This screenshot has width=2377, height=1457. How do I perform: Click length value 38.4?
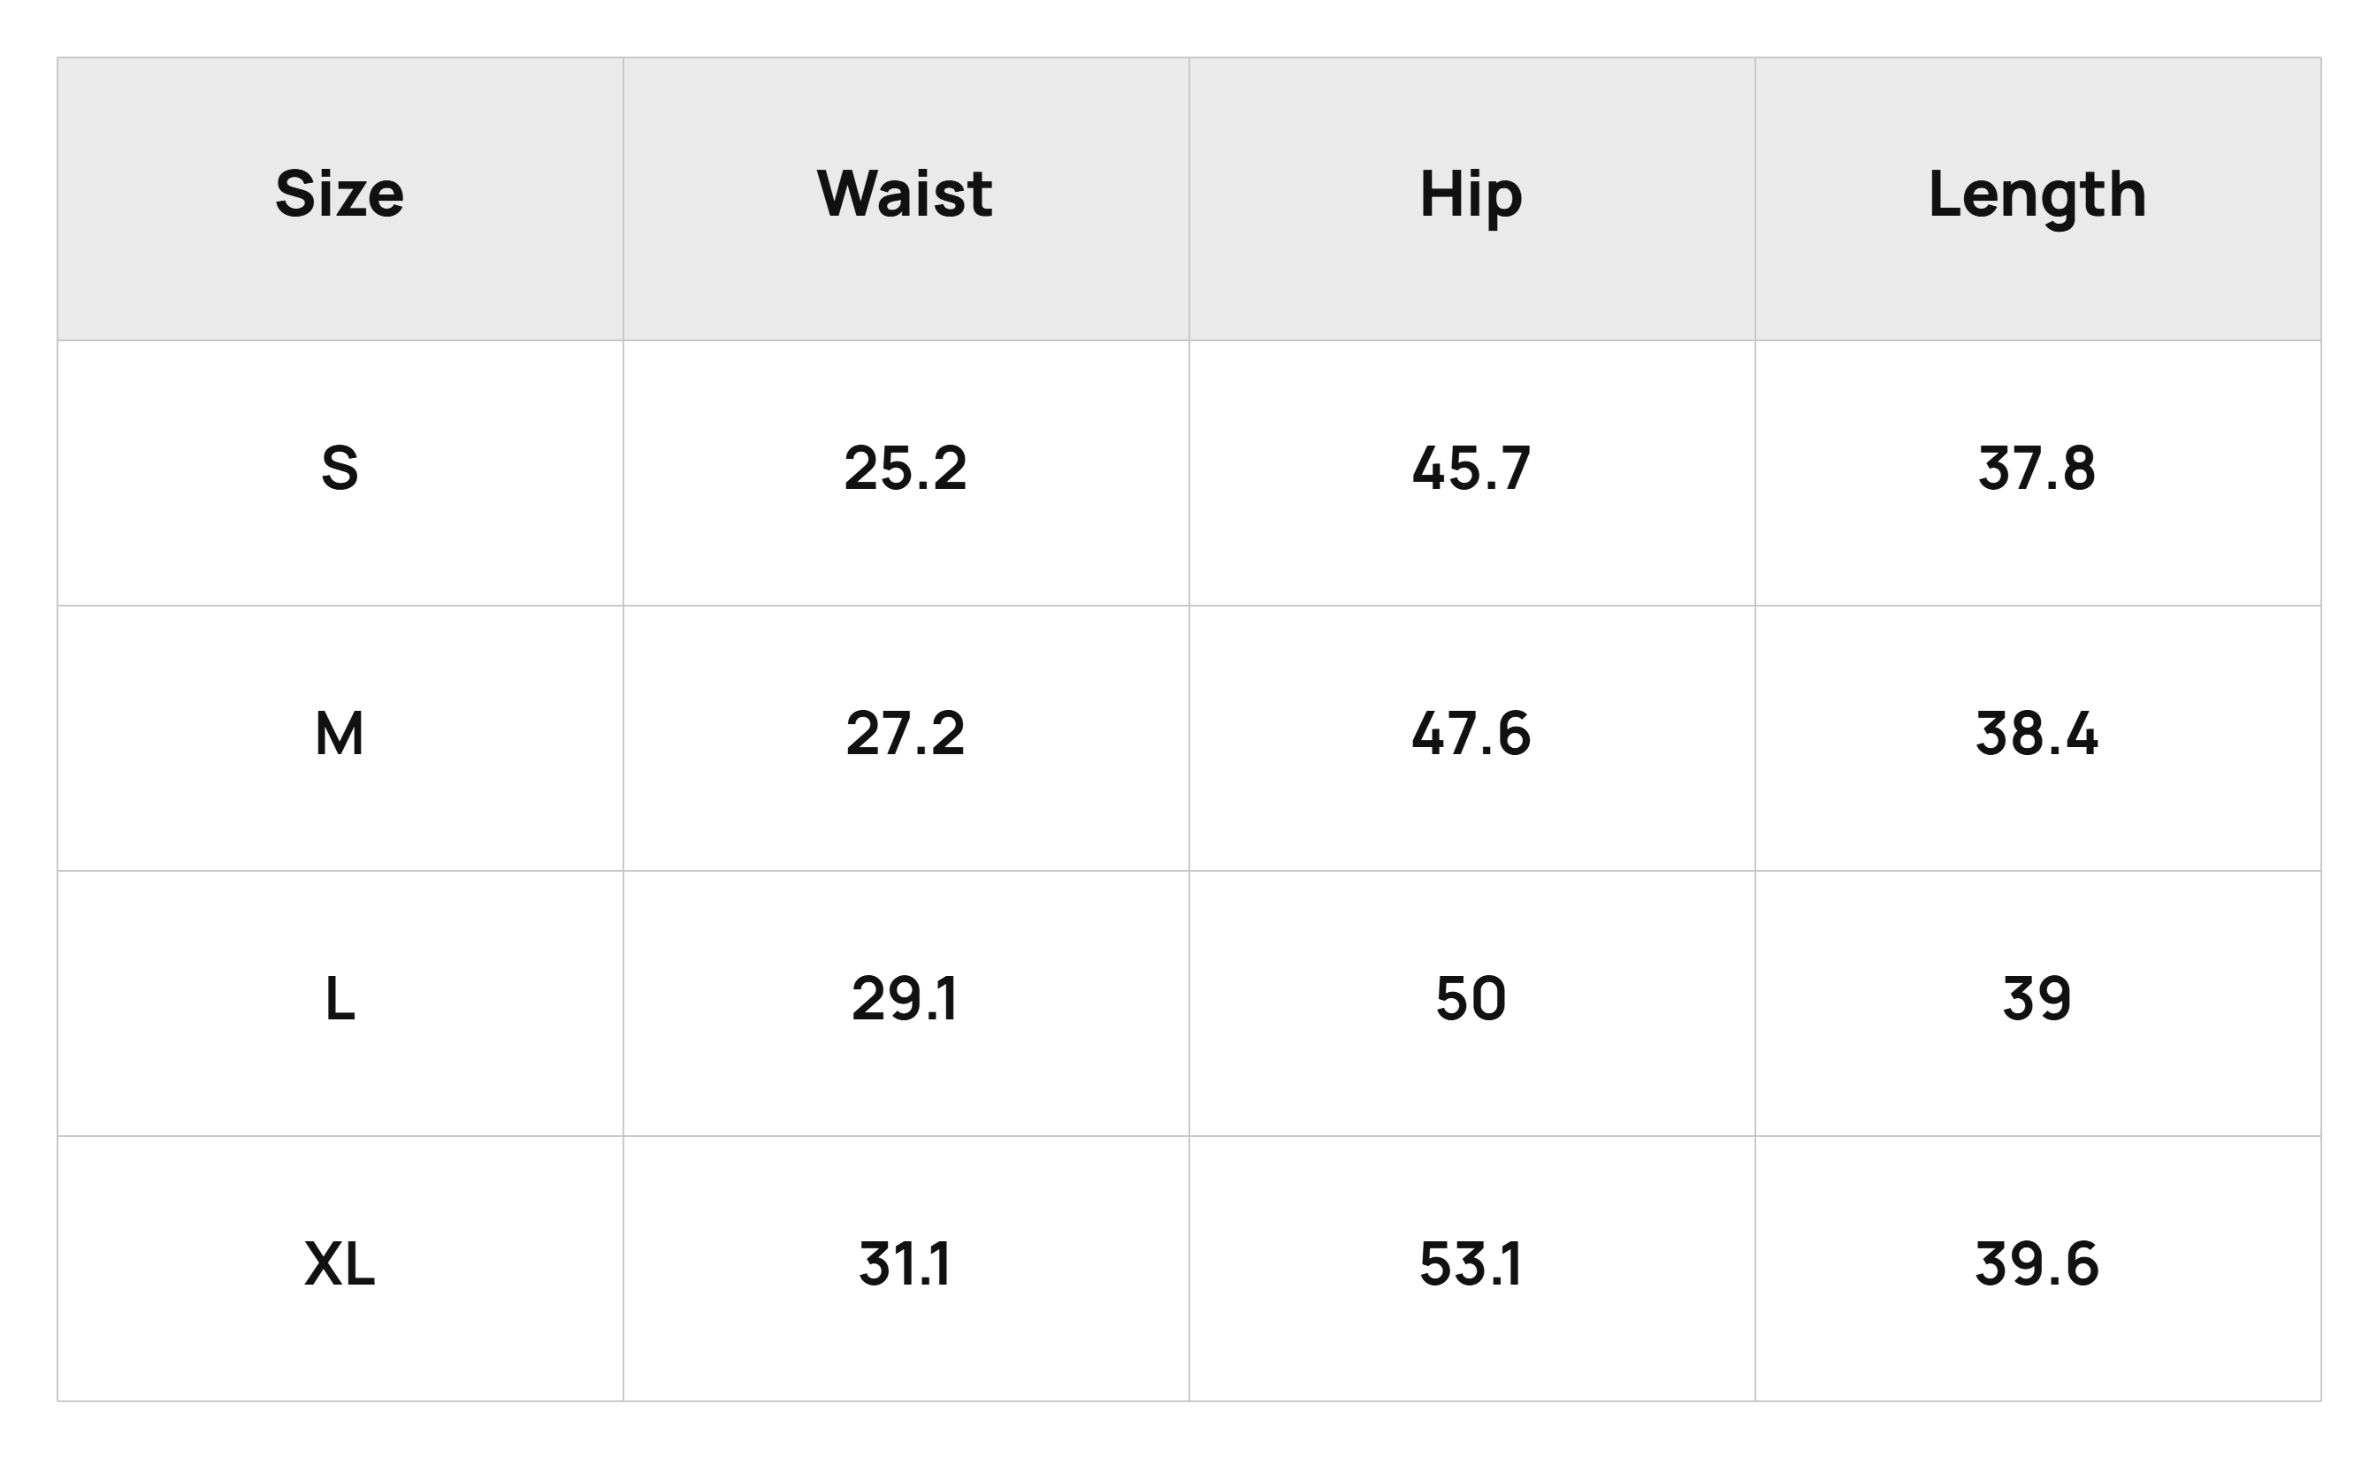coord(2037,734)
